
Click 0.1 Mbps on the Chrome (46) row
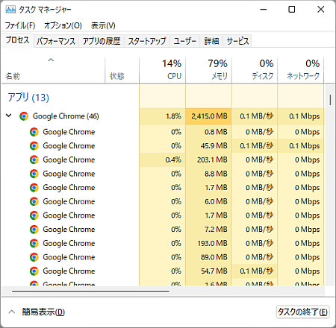point(305,116)
